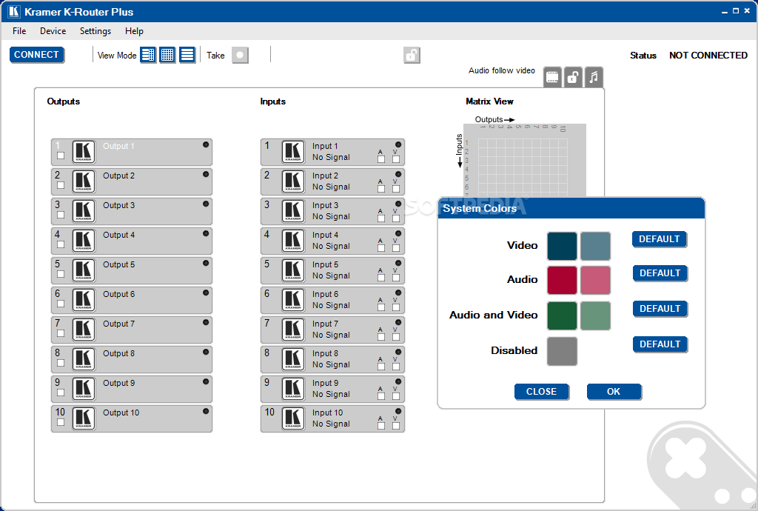Click the padlock icon in the toolbar
The height and width of the screenshot is (511, 758).
[412, 55]
